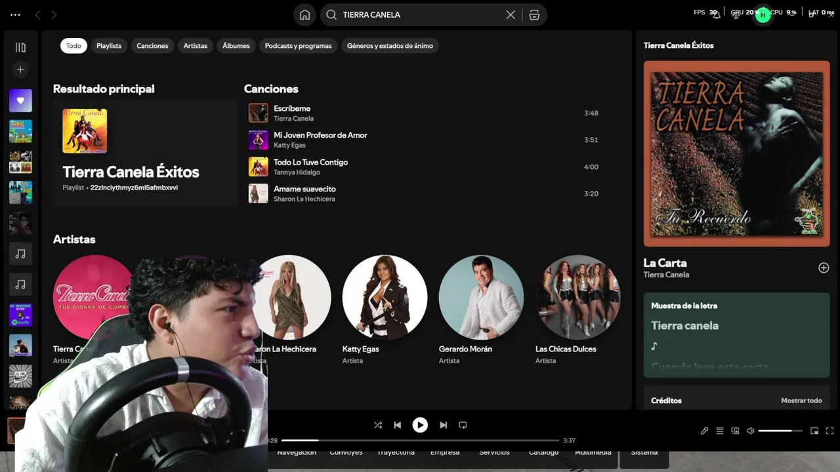Viewport: 840px width, 472px height.
Task: Open Liked Songs heart playlist
Action: 20,100
